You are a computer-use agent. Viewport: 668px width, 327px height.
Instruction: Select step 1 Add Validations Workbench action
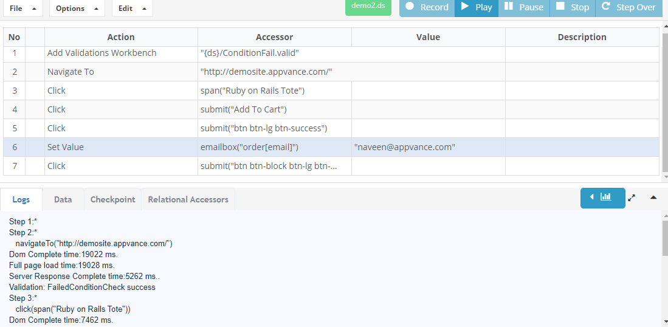(121, 53)
